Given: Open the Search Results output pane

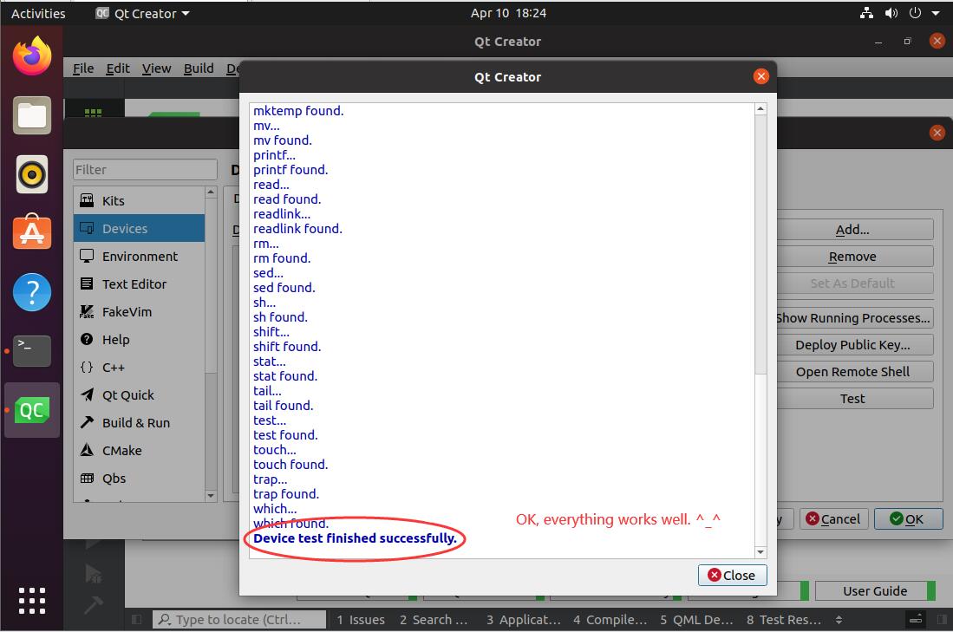Looking at the screenshot, I should pyautogui.click(x=434, y=620).
